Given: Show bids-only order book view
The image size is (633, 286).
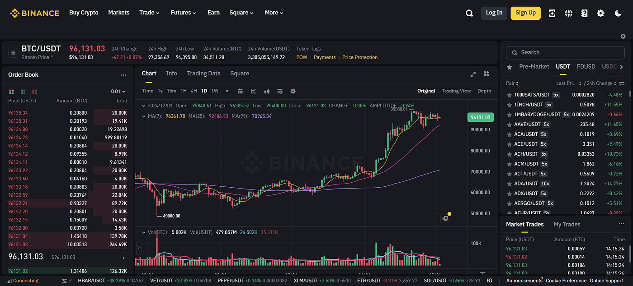Looking at the screenshot, I should (x=23, y=92).
